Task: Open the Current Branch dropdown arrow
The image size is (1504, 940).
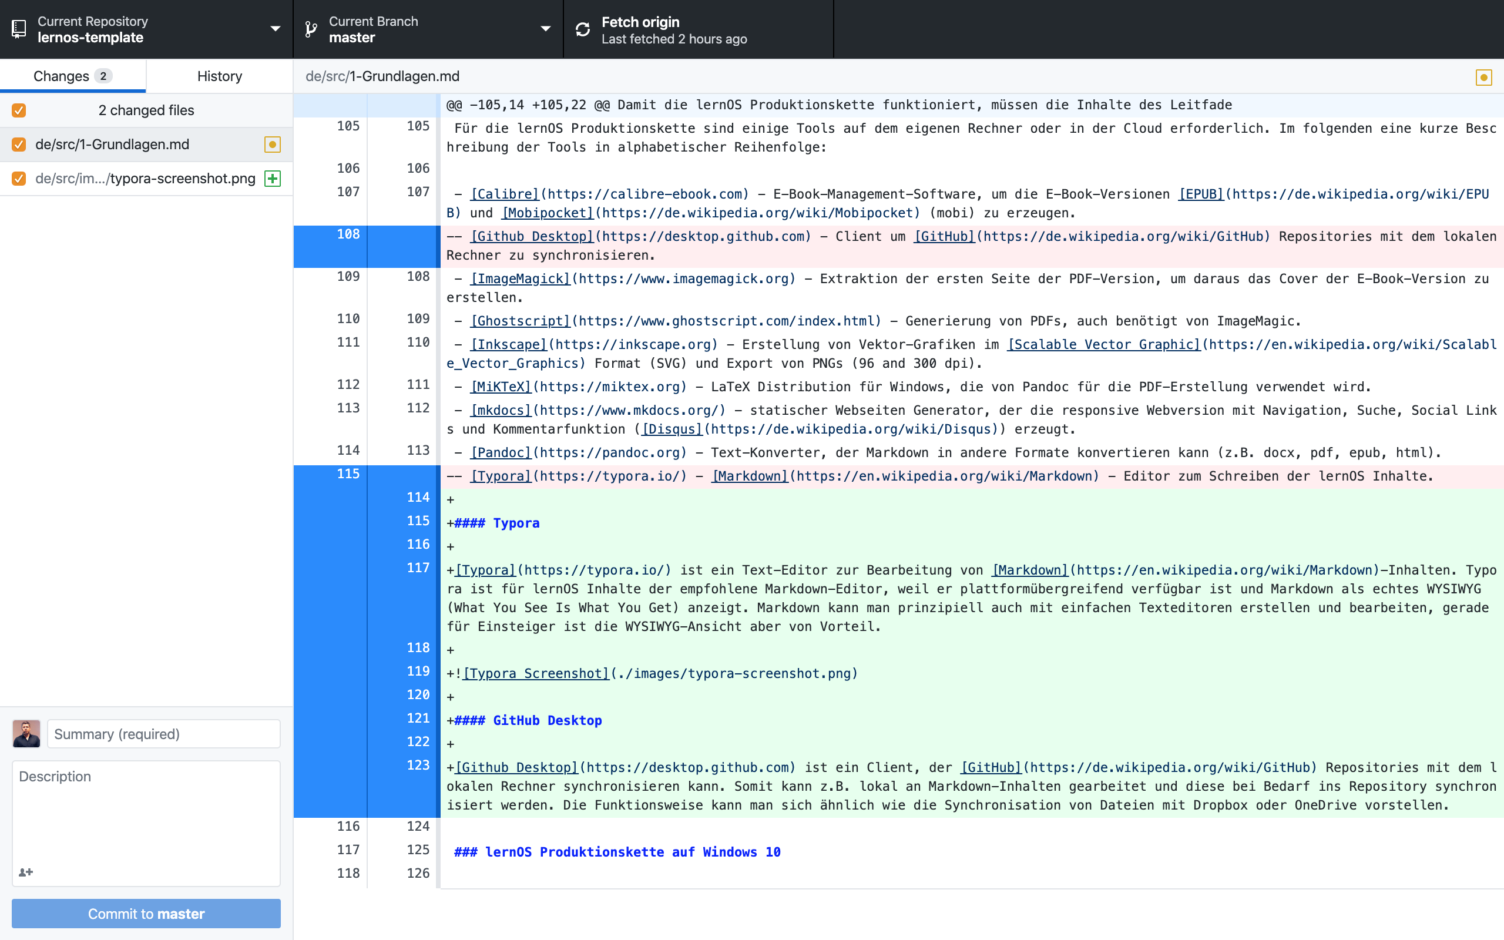Action: pos(546,29)
